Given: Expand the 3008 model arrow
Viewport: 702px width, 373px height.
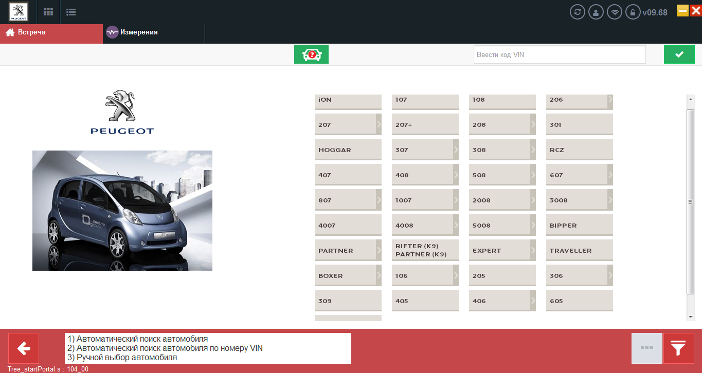Looking at the screenshot, I should click(610, 199).
